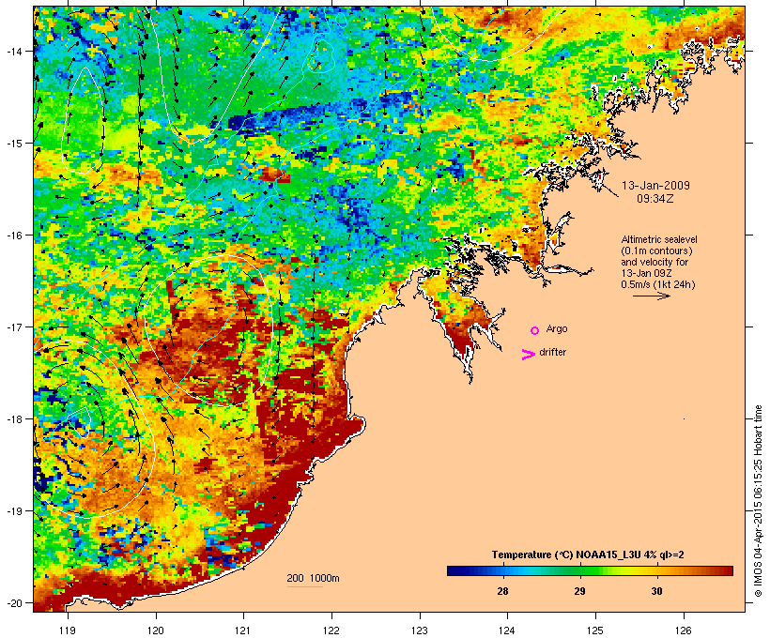Image resolution: width=770 pixels, height=638 pixels.
Task: Click the '121' longitude axis label
Action: coord(243,630)
